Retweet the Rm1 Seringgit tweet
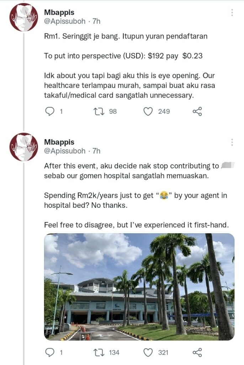The width and height of the screenshot is (244, 365). (99, 112)
